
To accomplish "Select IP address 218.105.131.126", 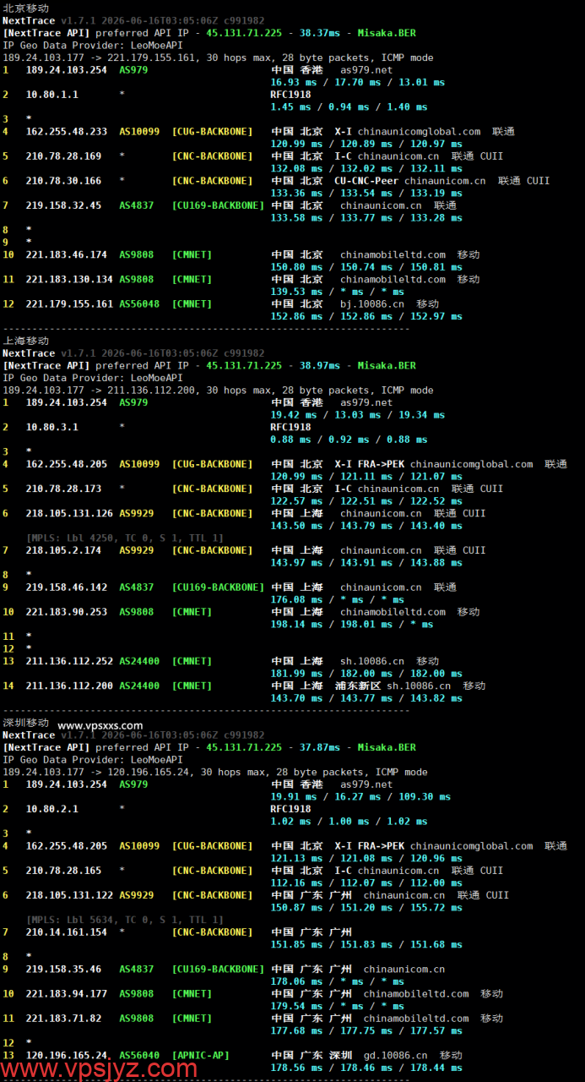I will 70,513.
